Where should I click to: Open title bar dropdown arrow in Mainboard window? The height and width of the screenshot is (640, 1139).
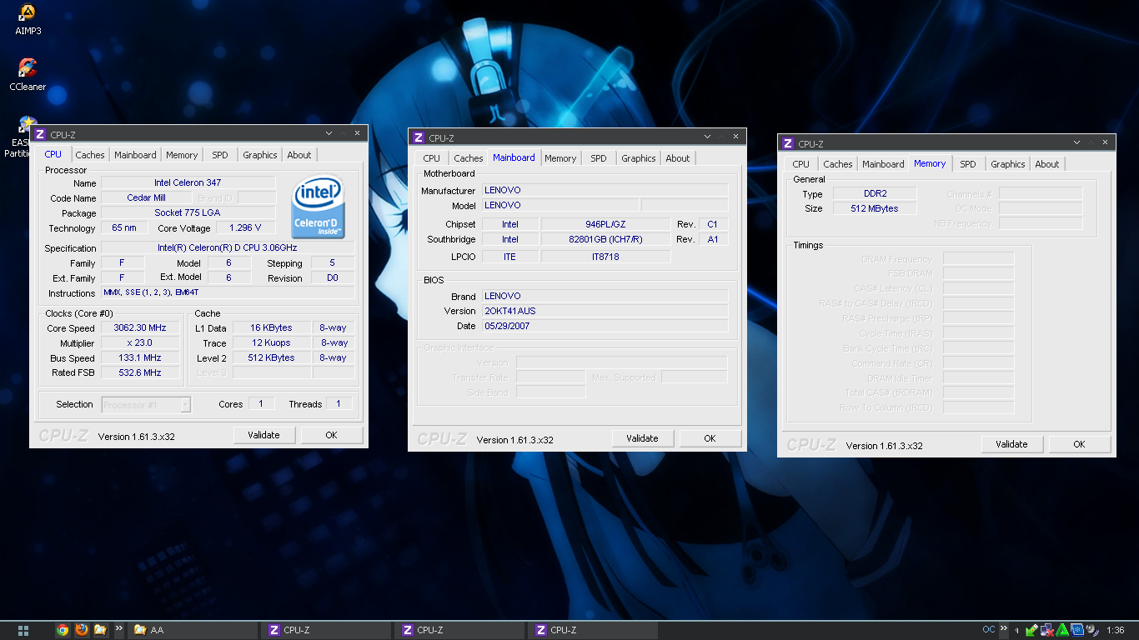[707, 137]
